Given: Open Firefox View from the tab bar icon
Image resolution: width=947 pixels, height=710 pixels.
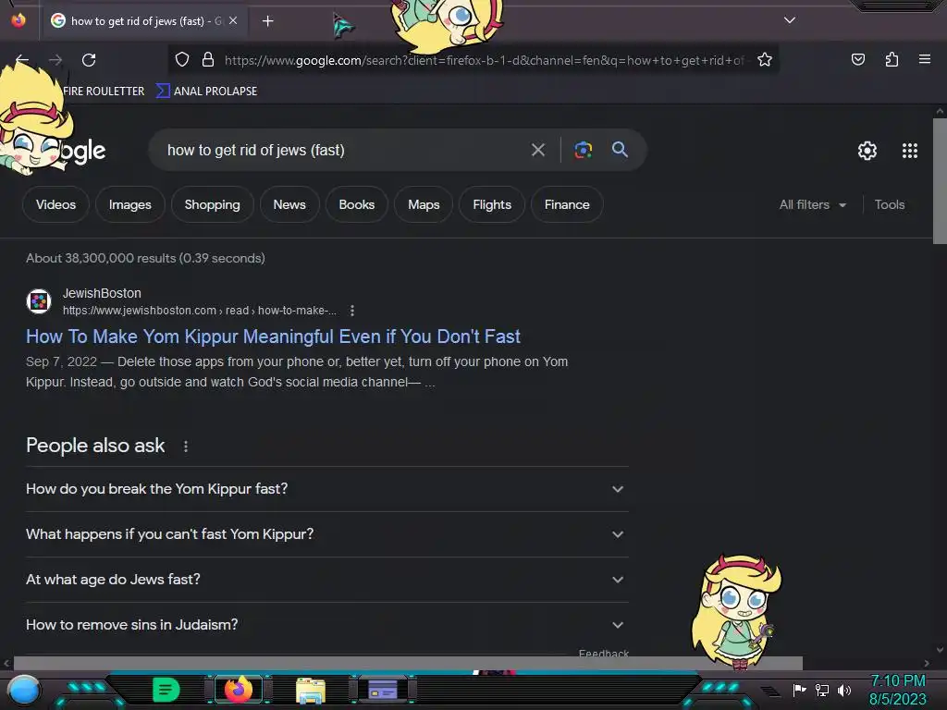Looking at the screenshot, I should point(18,20).
